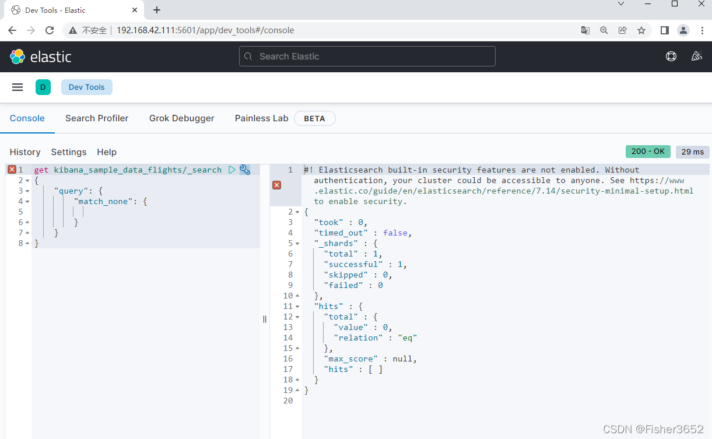This screenshot has height=439, width=712.
Task: Fold the _shards block at response line 5
Action: [x=297, y=243]
